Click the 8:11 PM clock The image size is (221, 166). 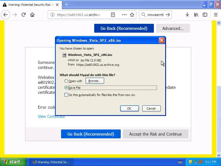pyautogui.click(x=211, y=162)
